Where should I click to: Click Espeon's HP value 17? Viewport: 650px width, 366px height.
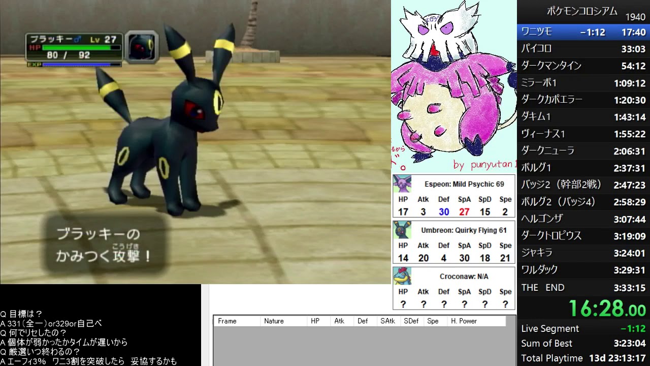tap(403, 212)
